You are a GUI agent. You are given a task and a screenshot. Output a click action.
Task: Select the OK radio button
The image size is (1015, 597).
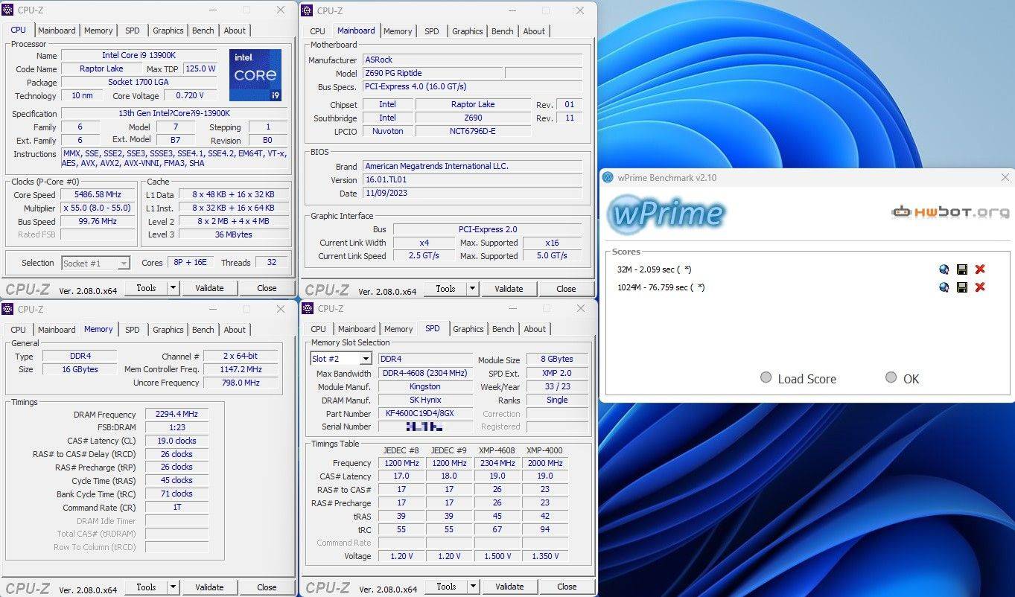coord(891,377)
